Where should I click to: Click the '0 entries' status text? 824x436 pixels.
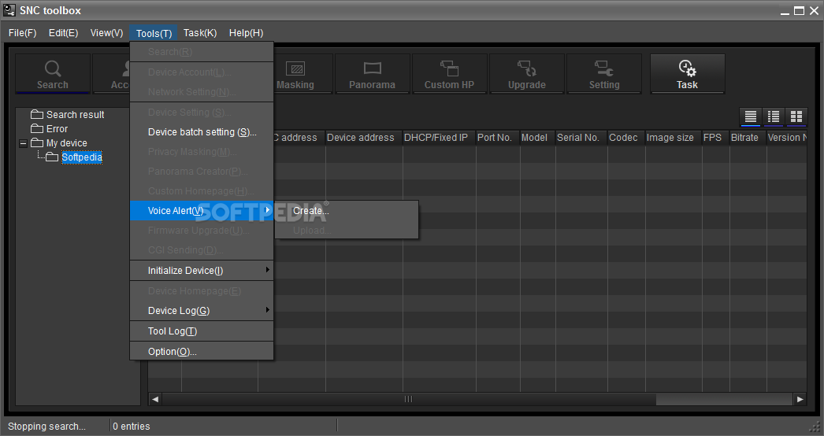coord(132,426)
